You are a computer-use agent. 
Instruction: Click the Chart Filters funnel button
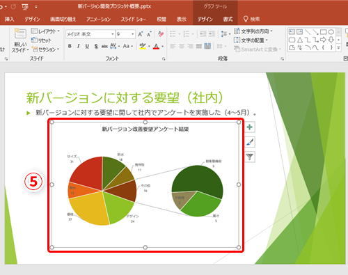pos(250,157)
